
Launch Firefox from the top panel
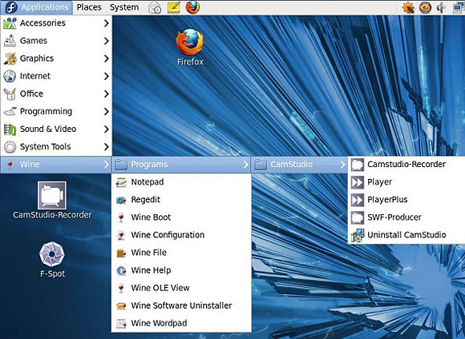pyautogui.click(x=192, y=7)
